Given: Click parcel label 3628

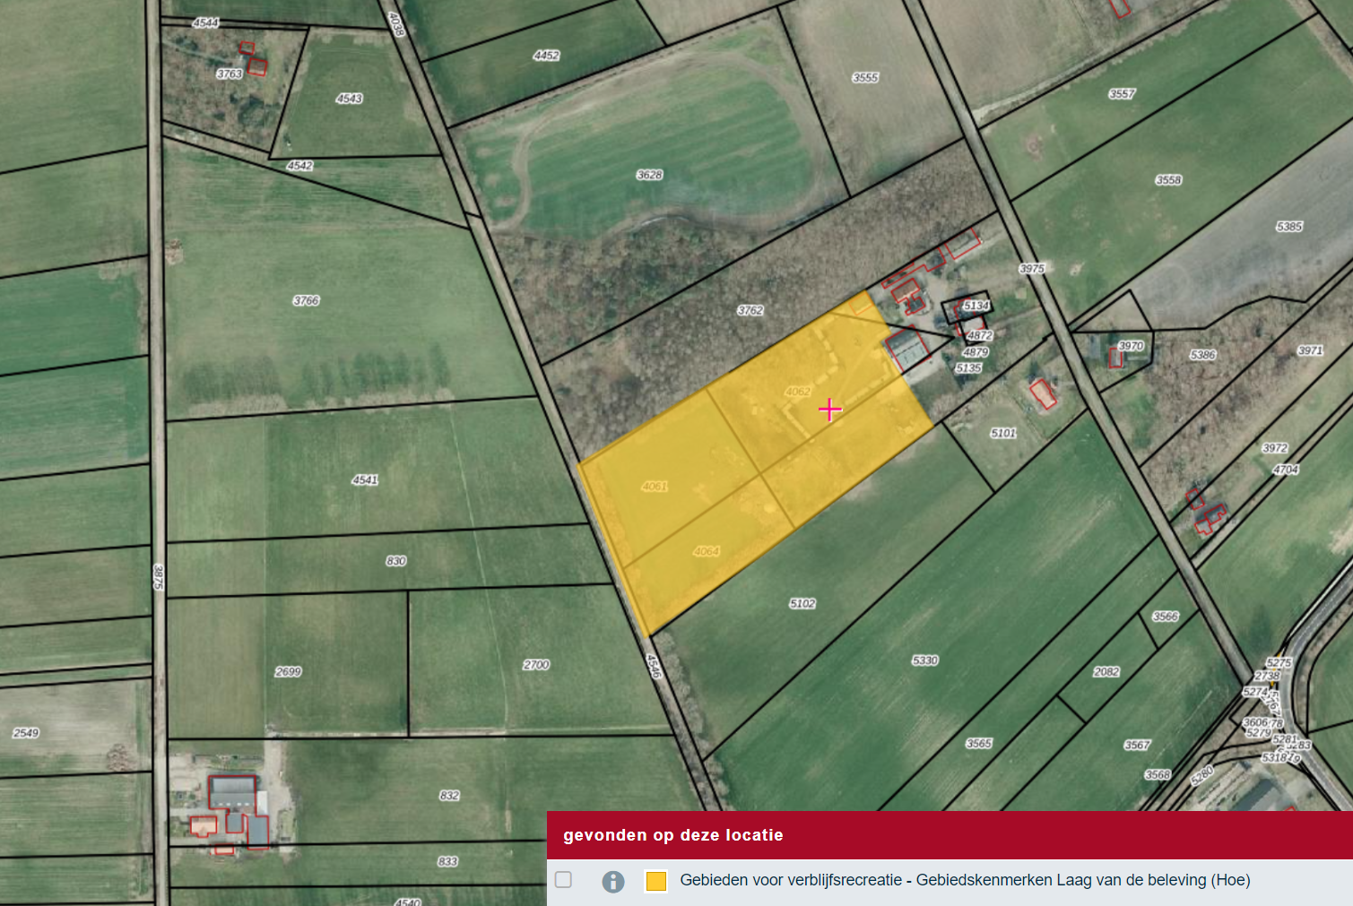Looking at the screenshot, I should 649,175.
